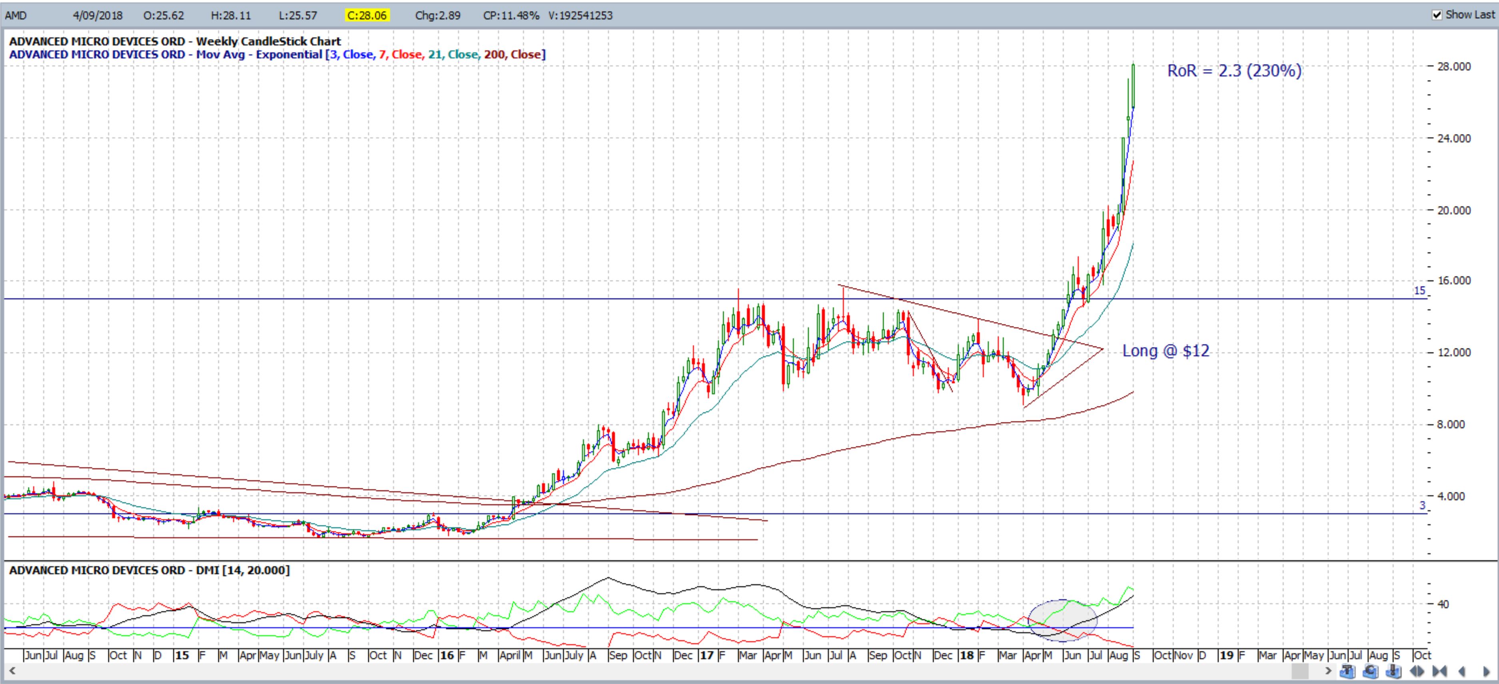Screen dimensions: 1499x684
Task: Click the single left arrow chart shift icon
Action: click(x=1462, y=671)
